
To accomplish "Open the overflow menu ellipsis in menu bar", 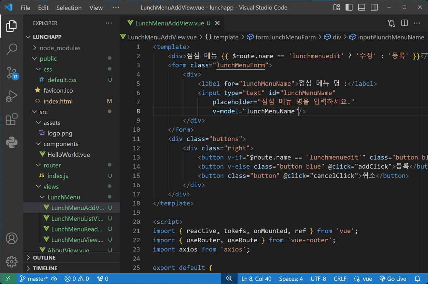I will pos(116,7).
